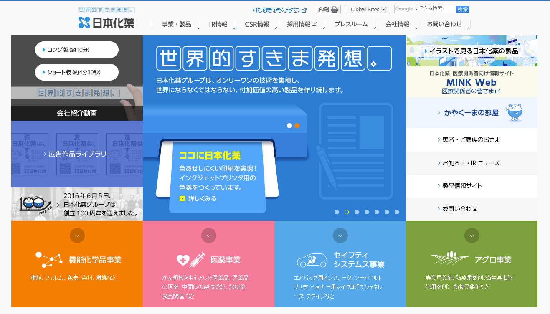Click the external-link icon beside 採用情報
Image resolution: width=550 pixels, height=314 pixels.
(314, 24)
